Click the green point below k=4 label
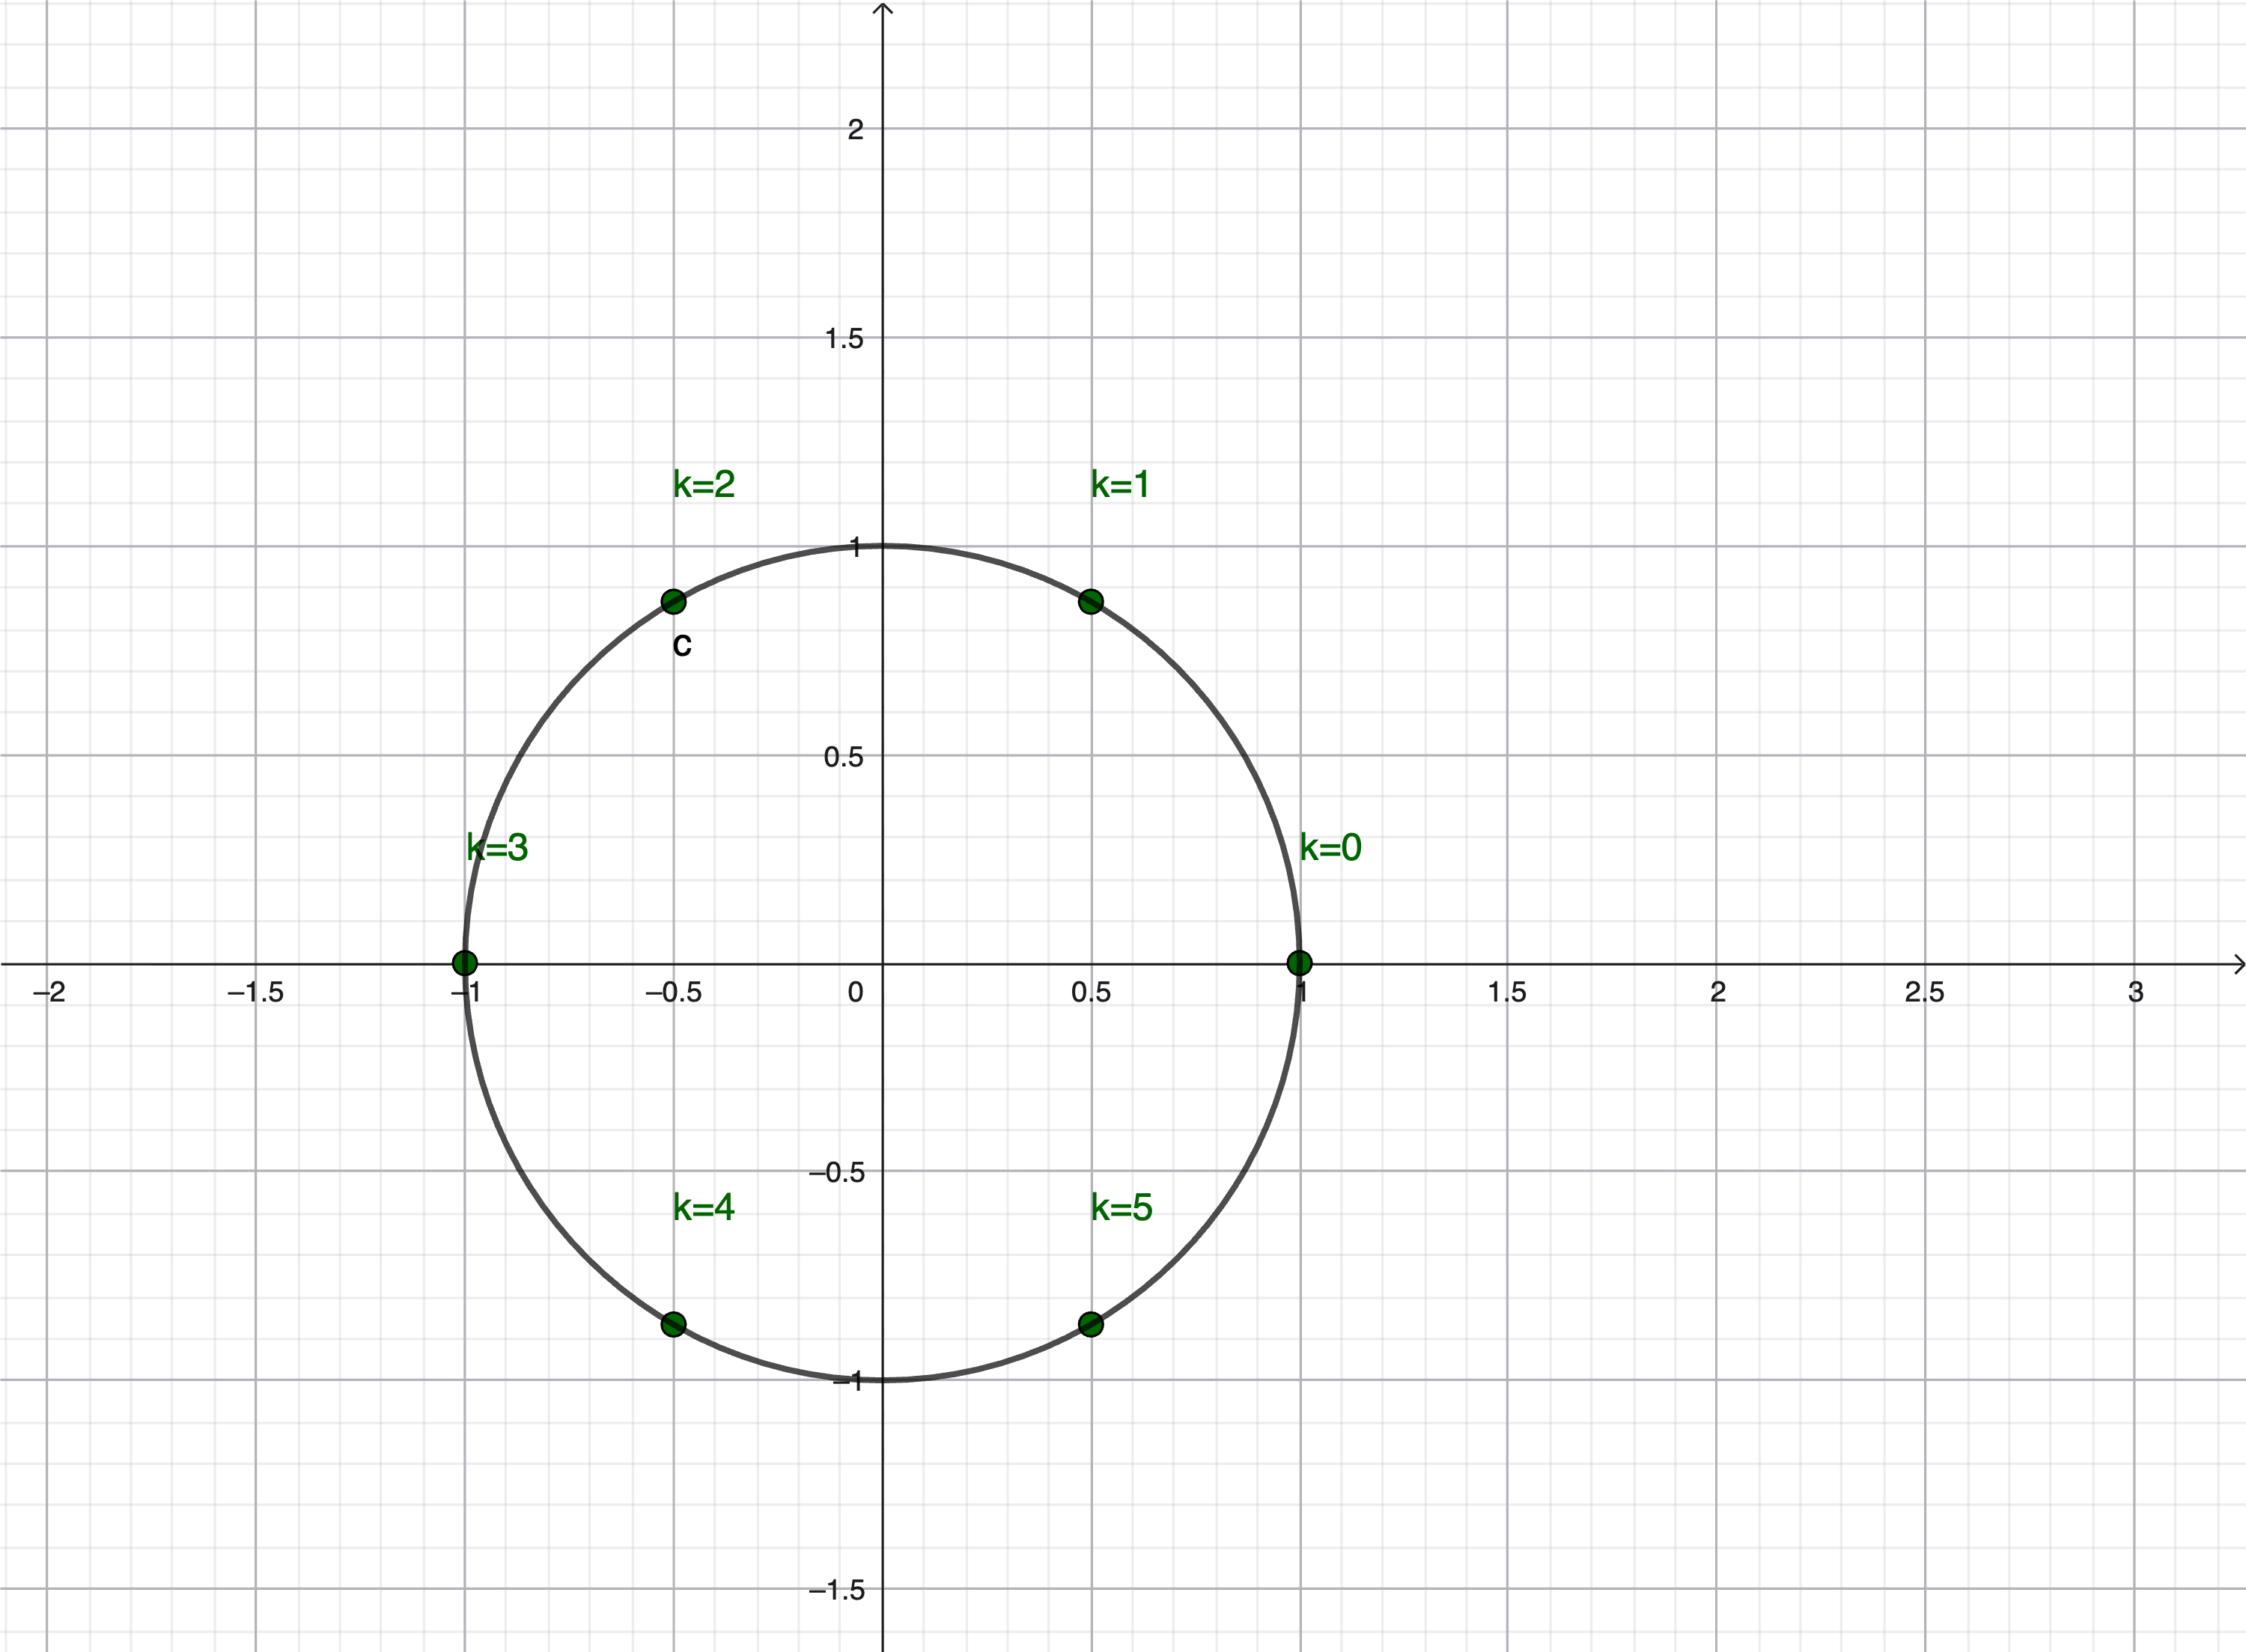The width and height of the screenshot is (2246, 1652). 673,1324
